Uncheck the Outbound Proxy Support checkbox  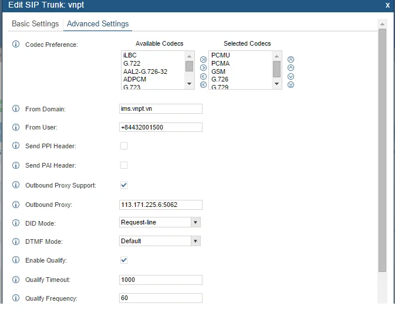124,185
